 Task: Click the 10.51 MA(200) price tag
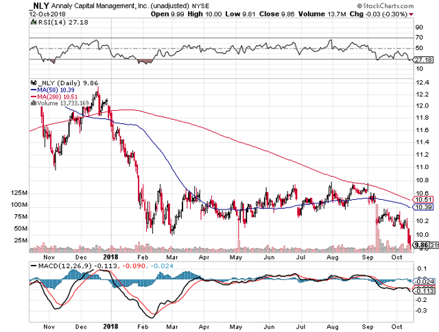click(423, 199)
